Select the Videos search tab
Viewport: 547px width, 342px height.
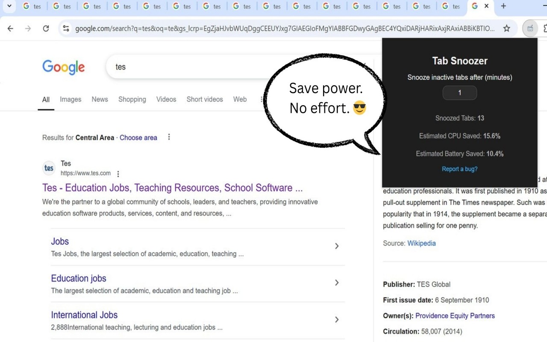(x=166, y=99)
